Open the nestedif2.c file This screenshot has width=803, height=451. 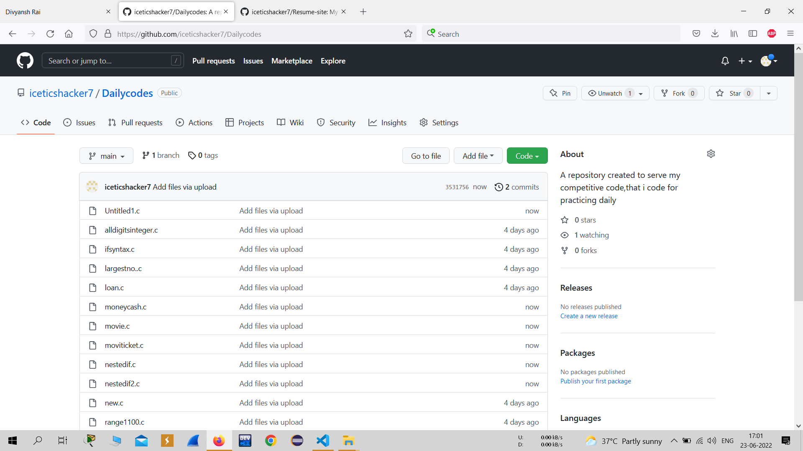(x=122, y=384)
